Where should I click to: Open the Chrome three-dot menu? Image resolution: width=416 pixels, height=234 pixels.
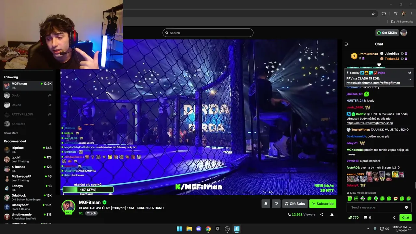pos(411,14)
